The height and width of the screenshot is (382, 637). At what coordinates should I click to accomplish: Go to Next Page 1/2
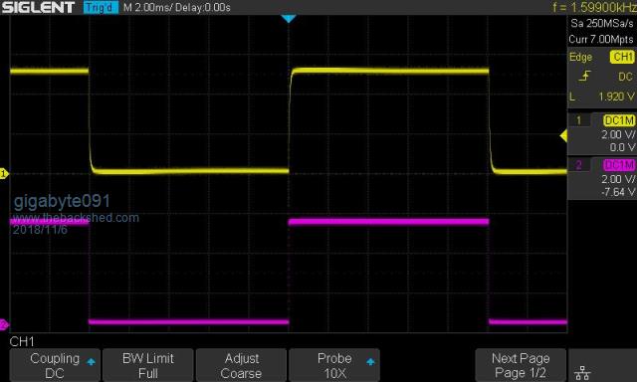pyautogui.click(x=521, y=365)
